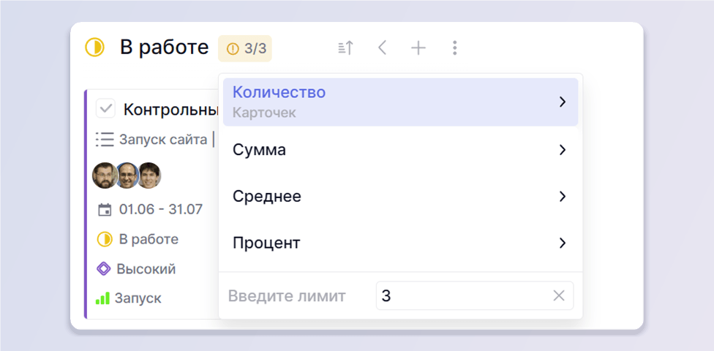This screenshot has height=351, width=714.
Task: Choose the Сумма menu entry
Action: click(x=400, y=150)
